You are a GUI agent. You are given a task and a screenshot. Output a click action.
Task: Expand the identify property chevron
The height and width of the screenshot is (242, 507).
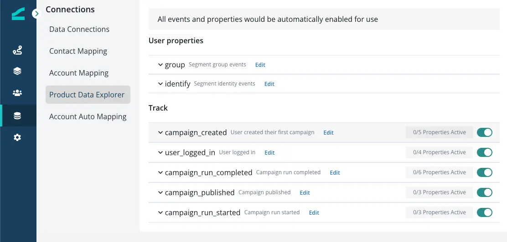tap(160, 84)
